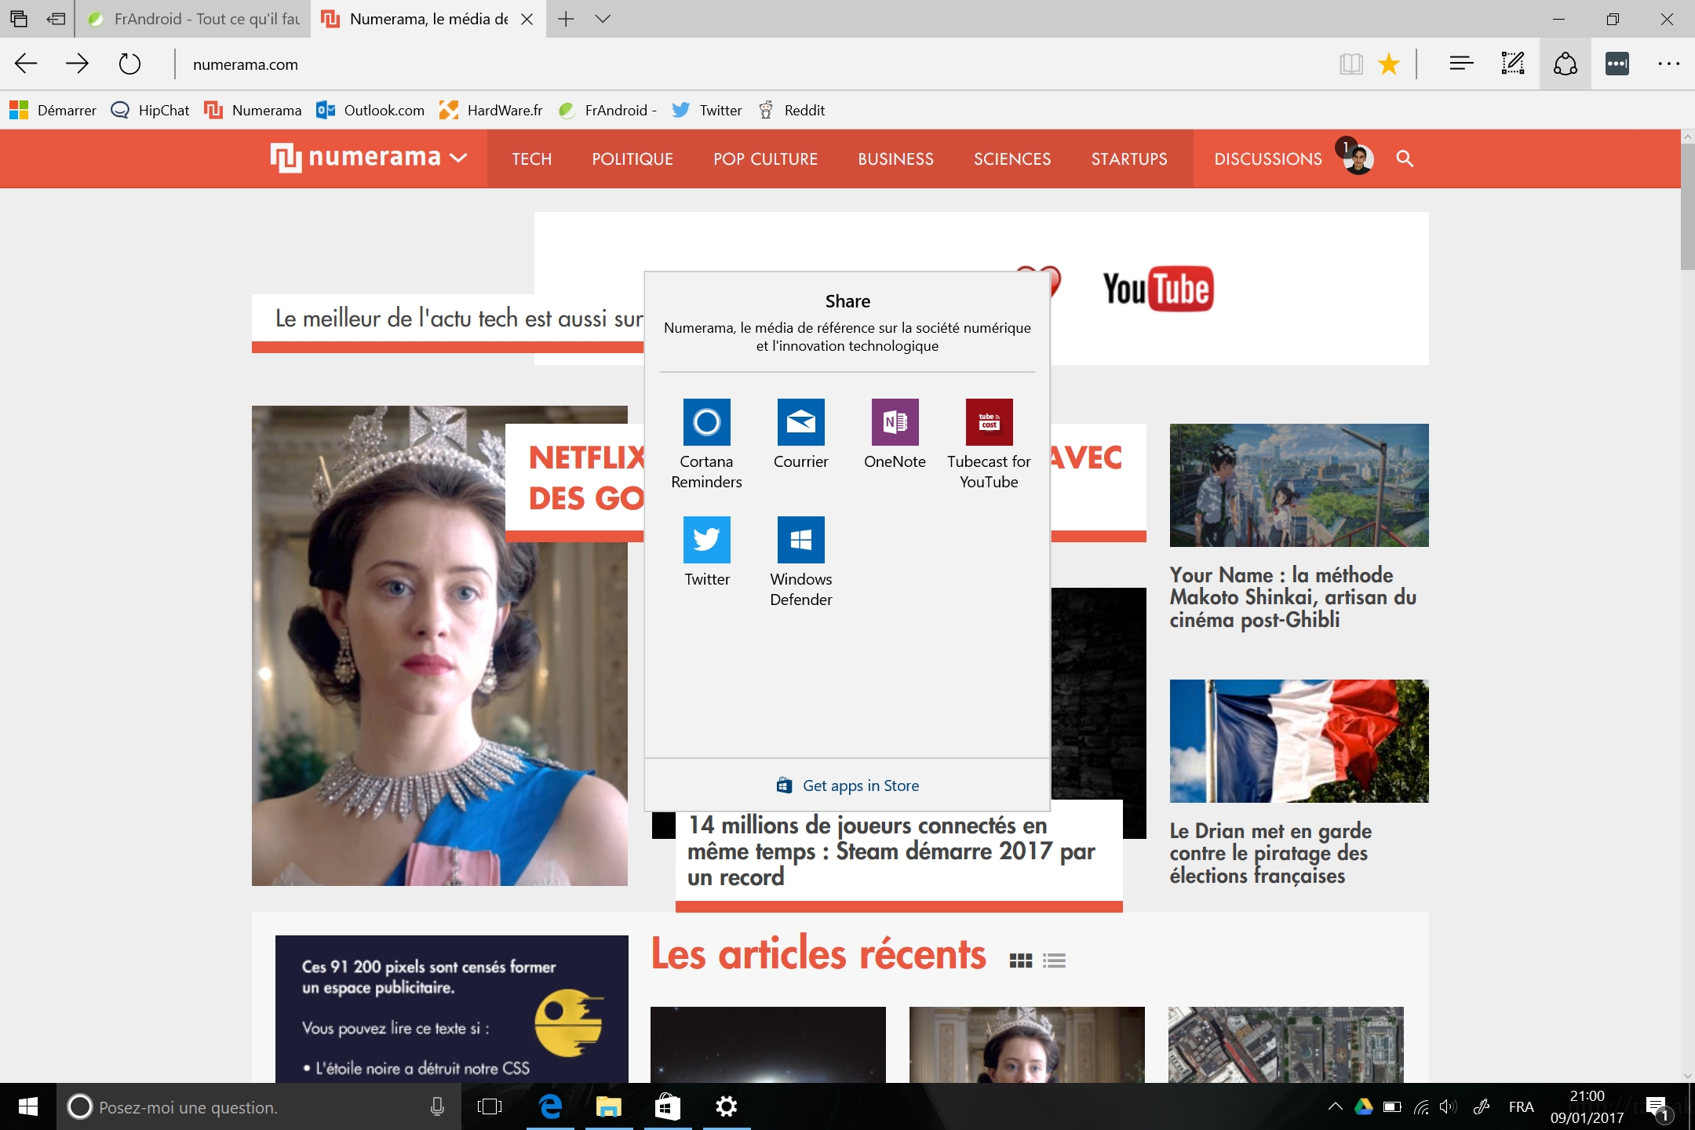The height and width of the screenshot is (1130, 1695).
Task: Open Outlook.com bookmark
Action: pyautogui.click(x=370, y=110)
